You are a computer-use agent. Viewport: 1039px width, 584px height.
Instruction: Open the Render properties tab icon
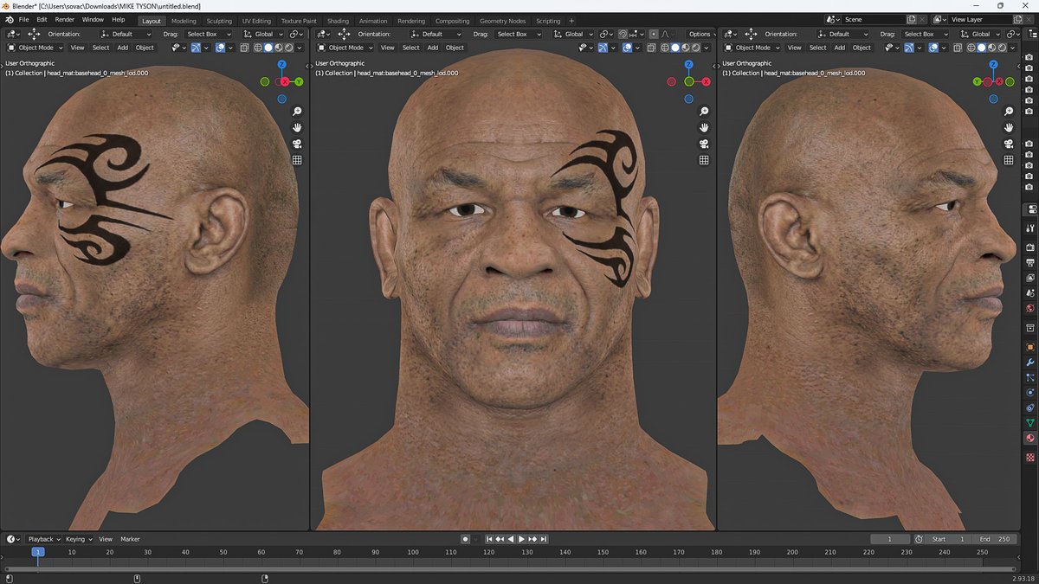click(1030, 247)
